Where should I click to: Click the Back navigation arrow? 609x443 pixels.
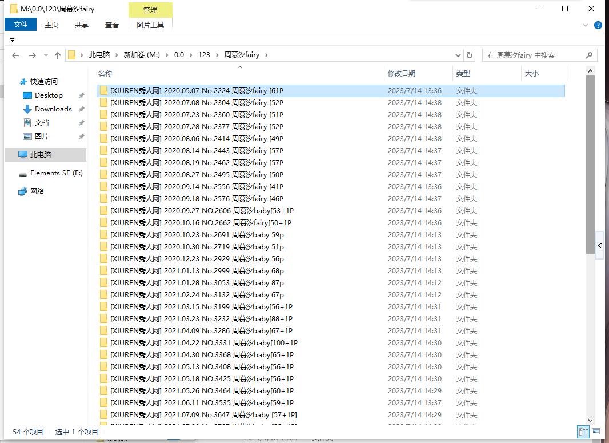click(x=15, y=55)
